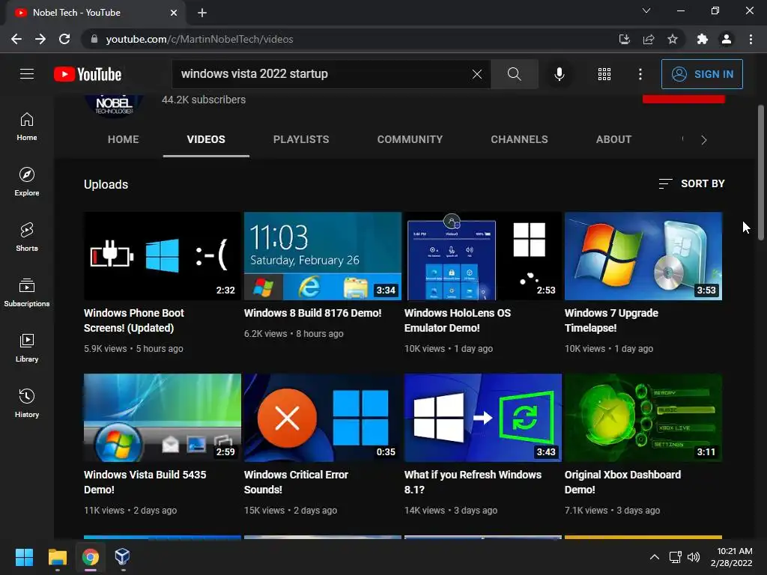Open Windows Start menu
This screenshot has height=575, width=767.
(x=24, y=557)
